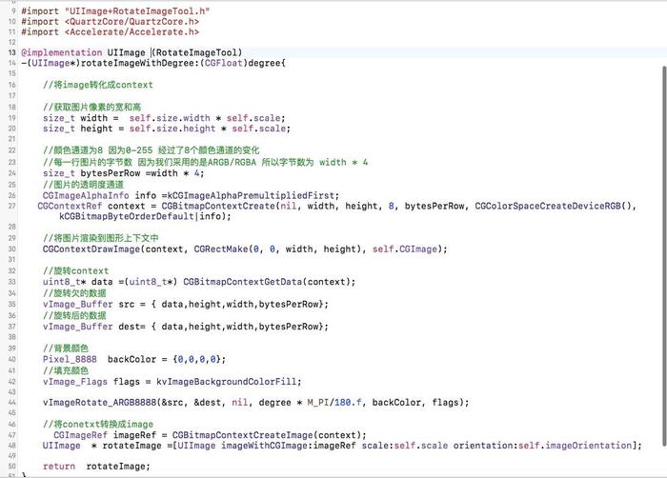Click the comment "//填充颜色"
Screen dimensions: 667x478
[x=66, y=370]
